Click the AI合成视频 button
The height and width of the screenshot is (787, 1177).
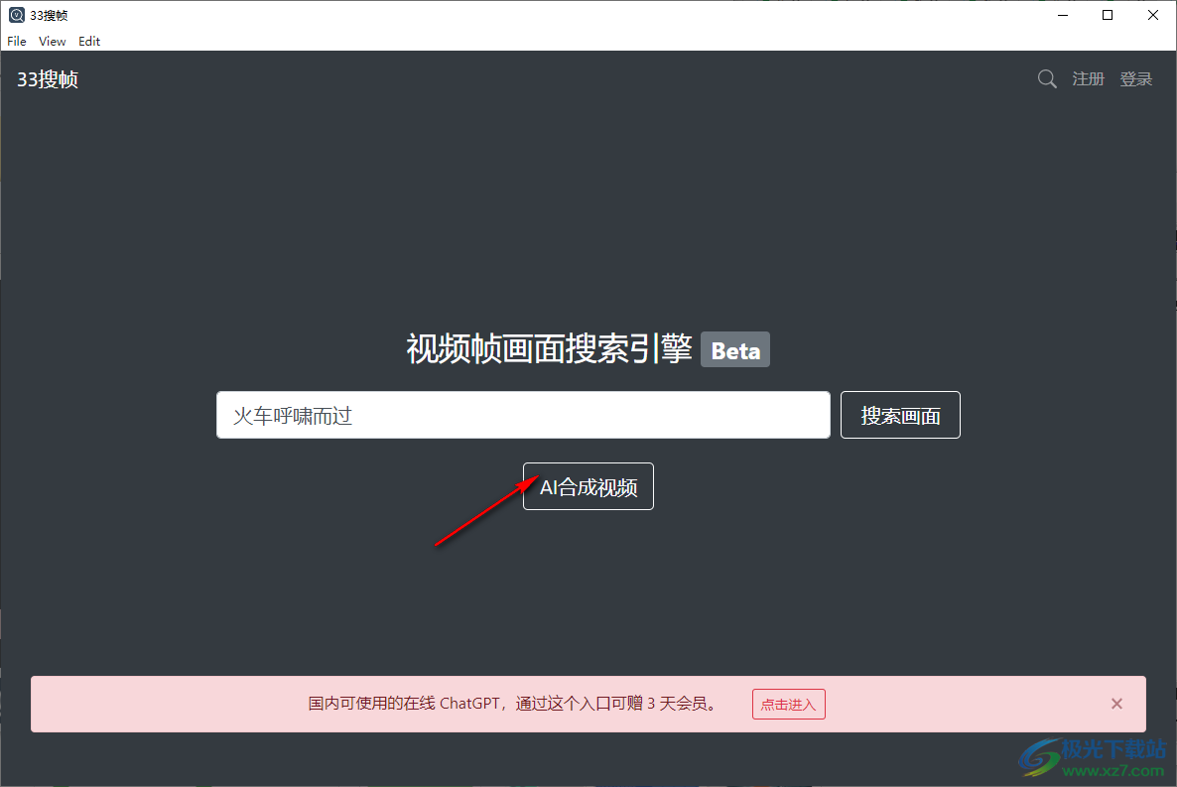click(x=588, y=486)
